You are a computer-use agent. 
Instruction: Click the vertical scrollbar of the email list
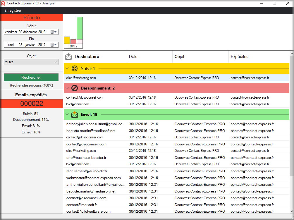(292, 116)
